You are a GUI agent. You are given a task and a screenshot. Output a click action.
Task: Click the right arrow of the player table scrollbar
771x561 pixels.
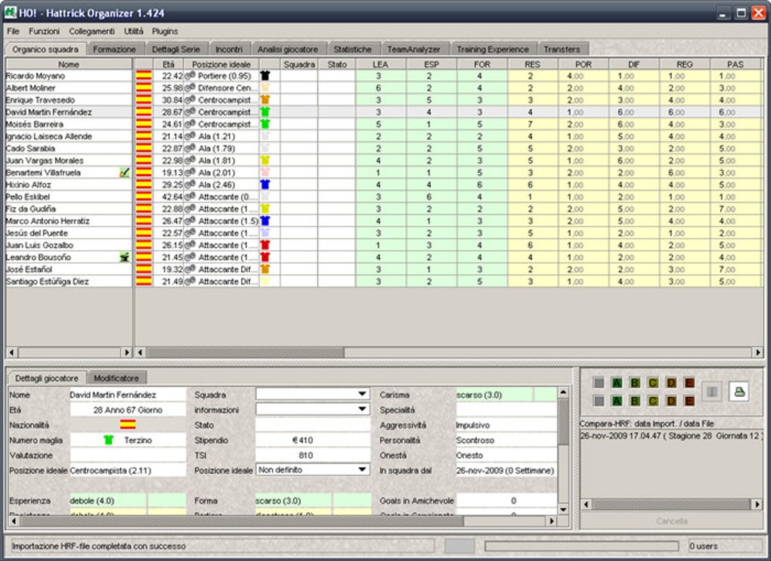point(757,352)
